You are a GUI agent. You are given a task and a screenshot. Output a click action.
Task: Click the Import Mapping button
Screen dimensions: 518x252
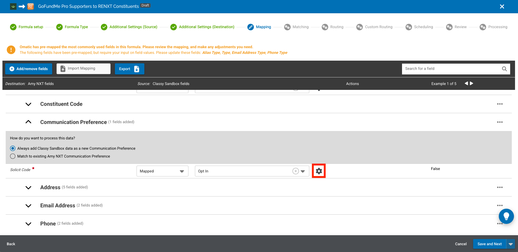tap(84, 69)
